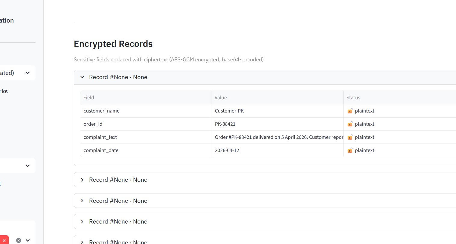Image resolution: width=456 pixels, height=244 pixels.
Task: Click the unlock icon beside complaint_text status
Action: [350, 137]
